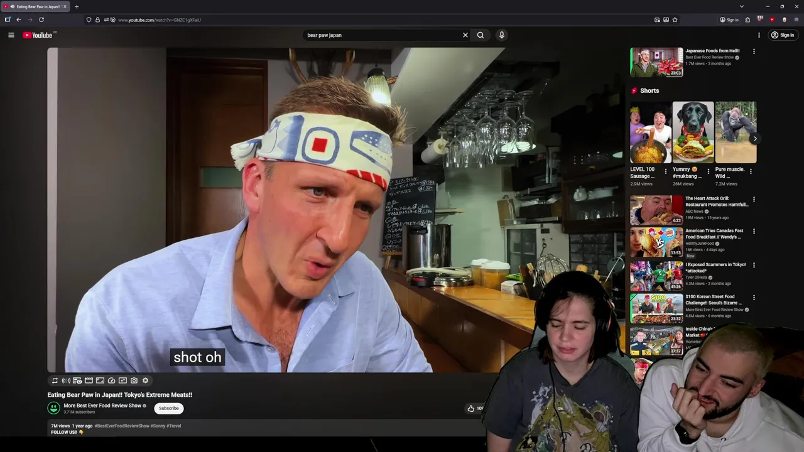Go to the YouTube home logo
The height and width of the screenshot is (452, 804).
coord(39,35)
